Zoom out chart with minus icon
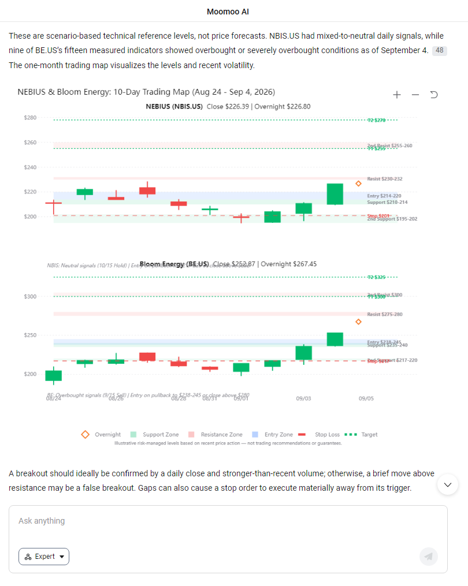The image size is (468, 586). pyautogui.click(x=415, y=95)
